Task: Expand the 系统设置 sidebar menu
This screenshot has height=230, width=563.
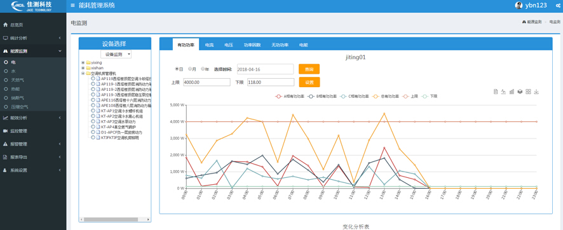Action: [x=33, y=170]
